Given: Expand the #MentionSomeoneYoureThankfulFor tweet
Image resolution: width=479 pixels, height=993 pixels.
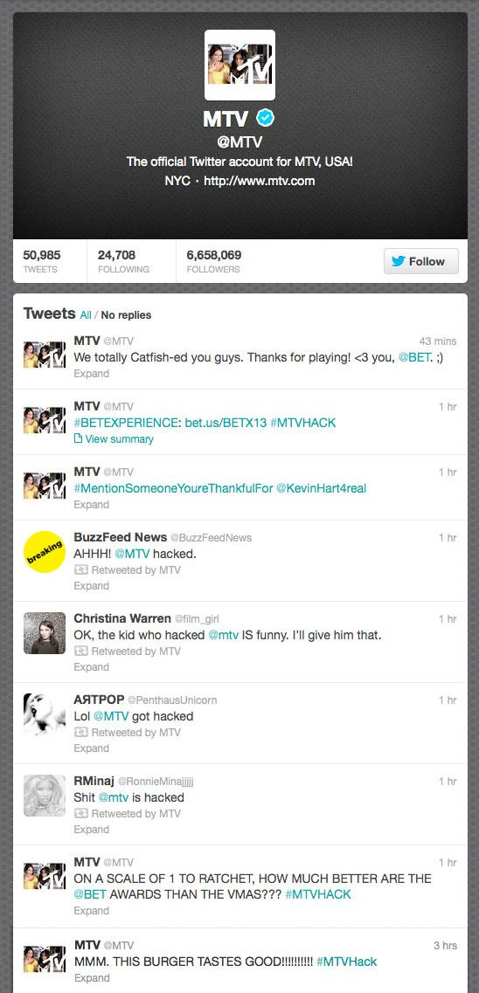Looking at the screenshot, I should 91,505.
